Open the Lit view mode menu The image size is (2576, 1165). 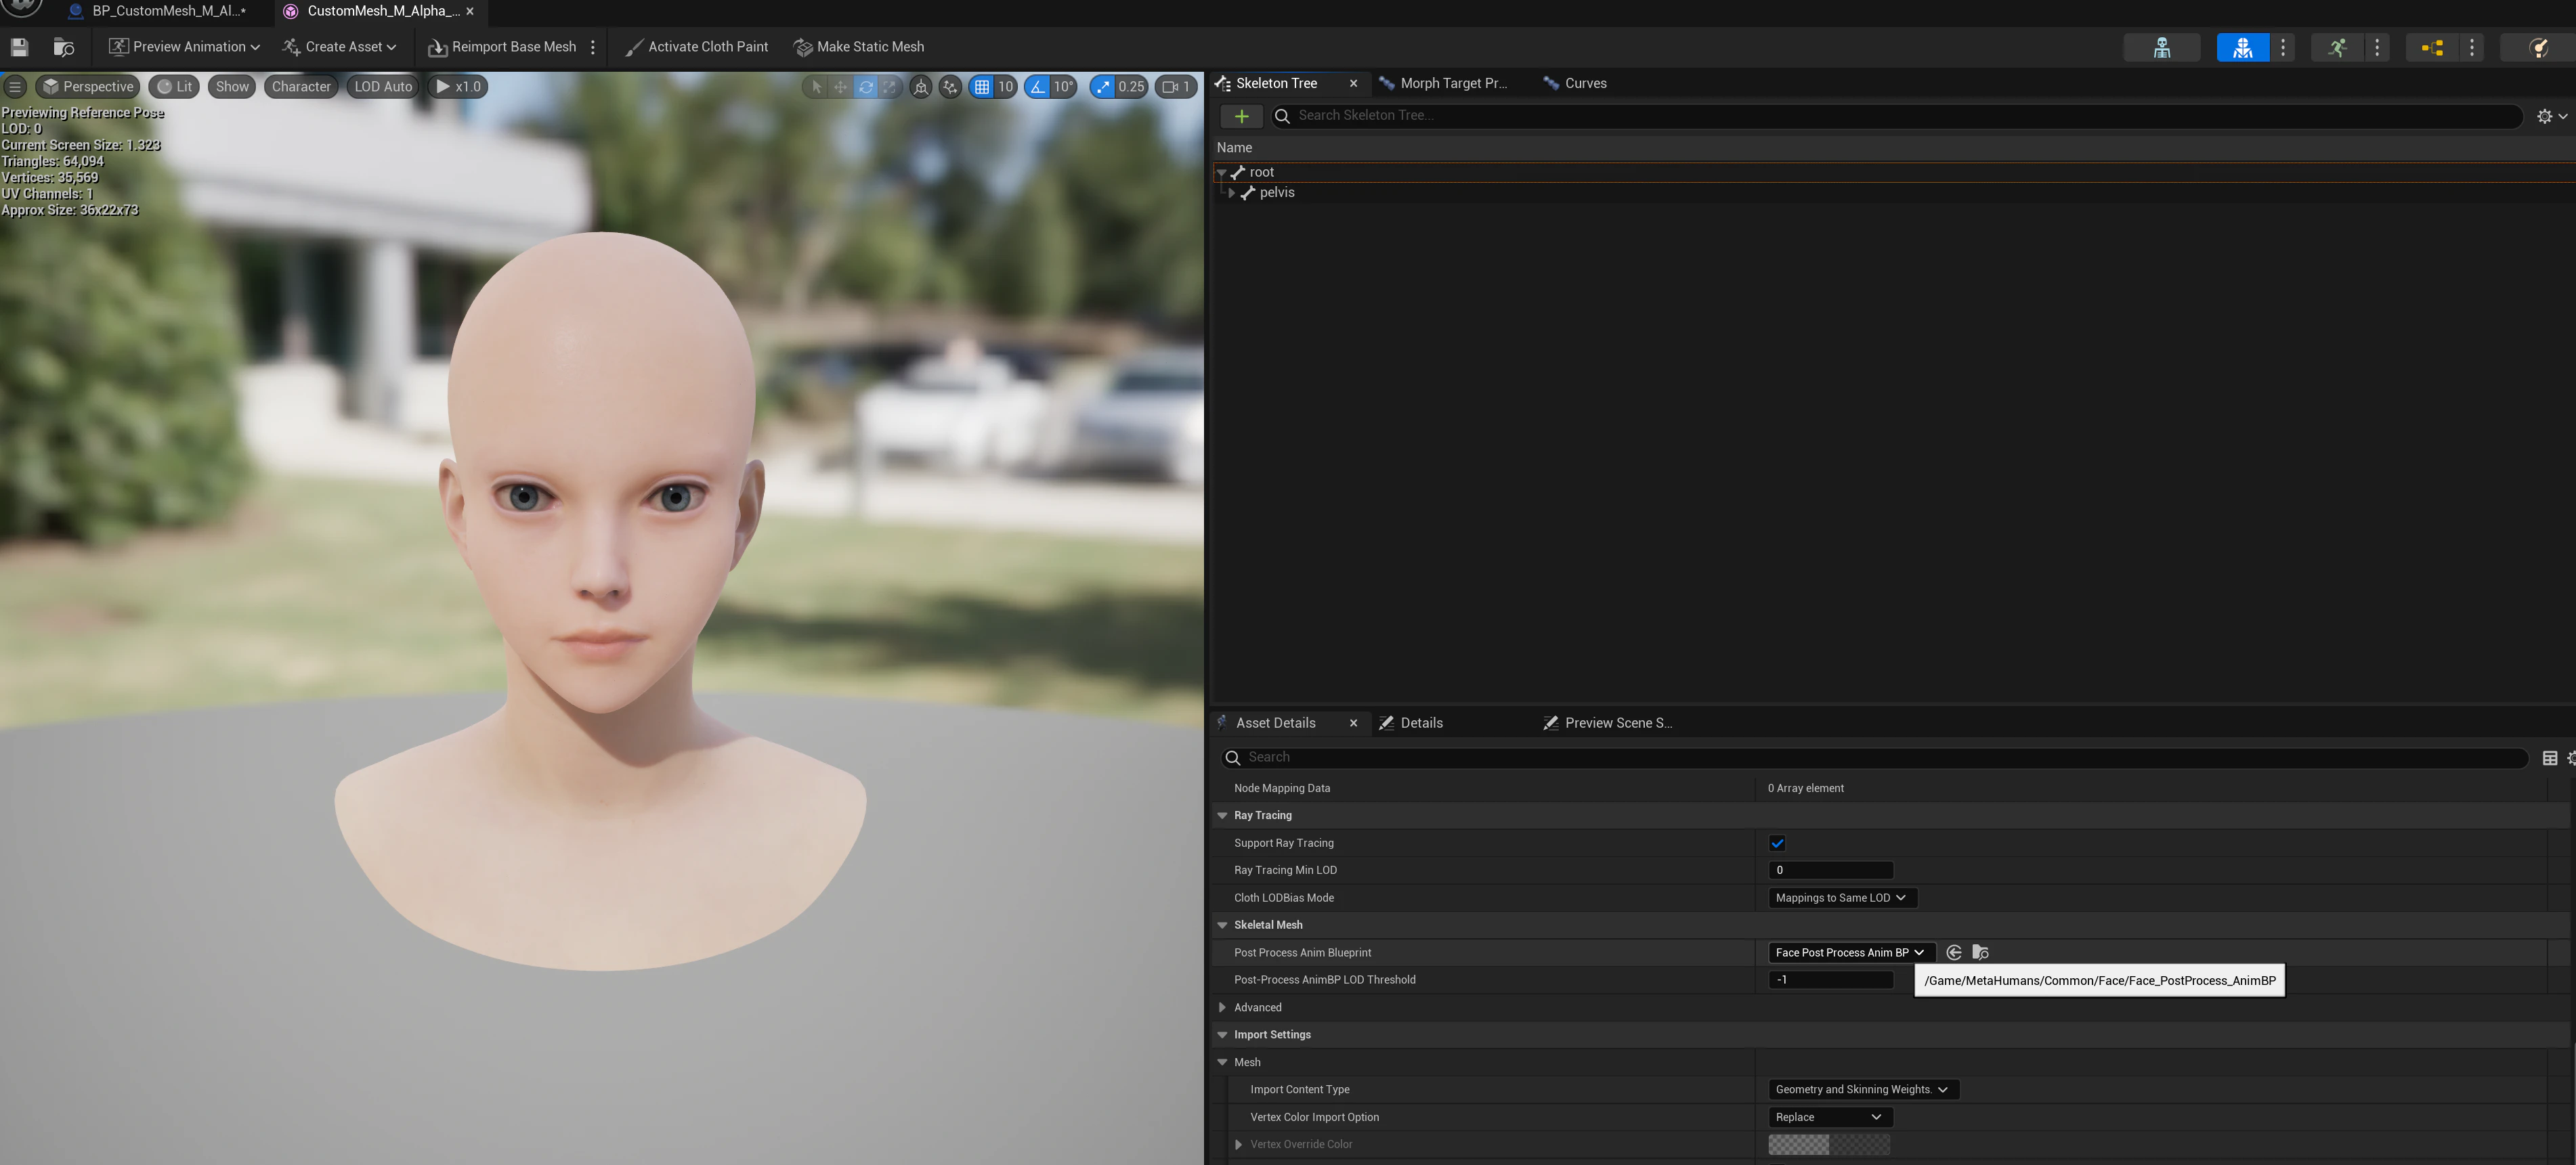pos(175,87)
